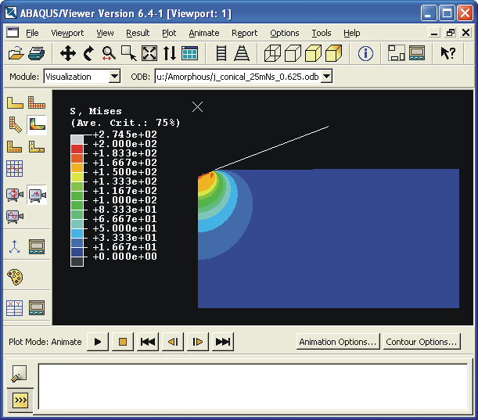This screenshot has width=478, height=420.
Task: Open the Viewport menu
Action: coord(67,33)
